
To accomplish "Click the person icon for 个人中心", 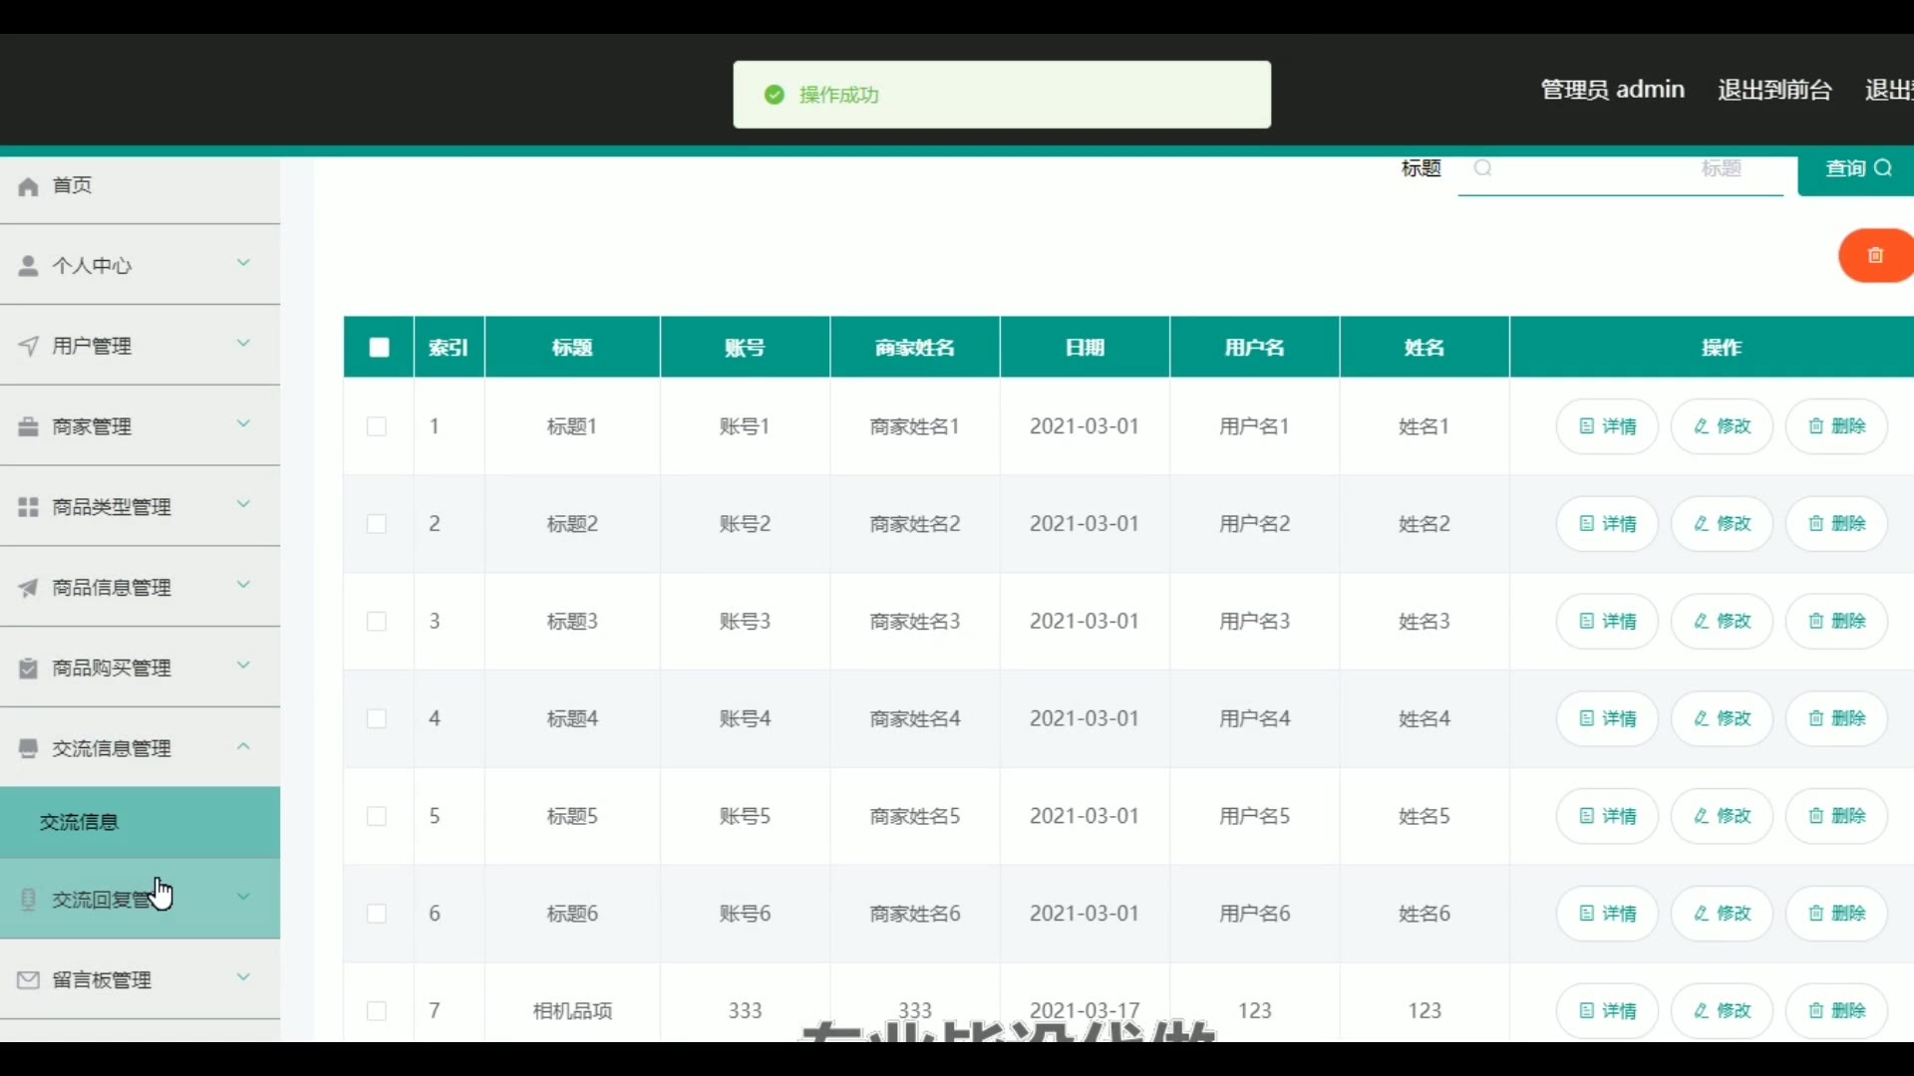I will (x=28, y=266).
